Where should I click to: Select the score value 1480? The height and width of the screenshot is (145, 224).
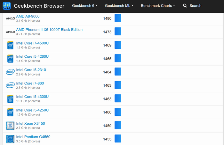(107, 18)
